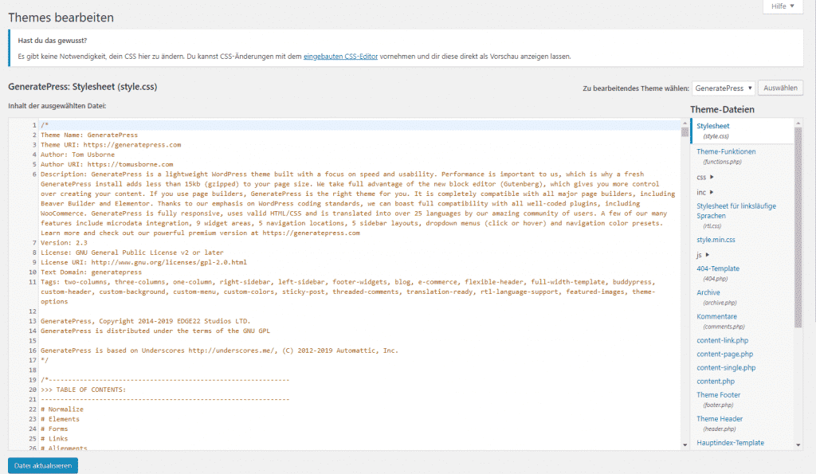The width and height of the screenshot is (816, 474).
Task: Click the '>>> TABLE OF CONTENTS:' line
Action: pos(83,390)
